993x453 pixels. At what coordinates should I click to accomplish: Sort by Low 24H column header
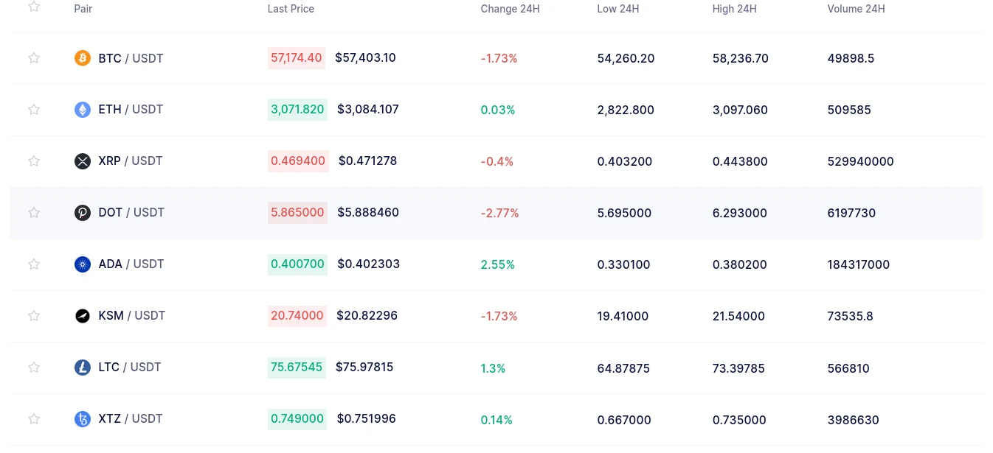pyautogui.click(x=618, y=9)
